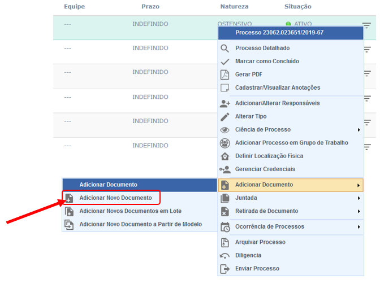This screenshot has width=380, height=284.
Task: Click the Diligência menu entry
Action: (x=248, y=255)
